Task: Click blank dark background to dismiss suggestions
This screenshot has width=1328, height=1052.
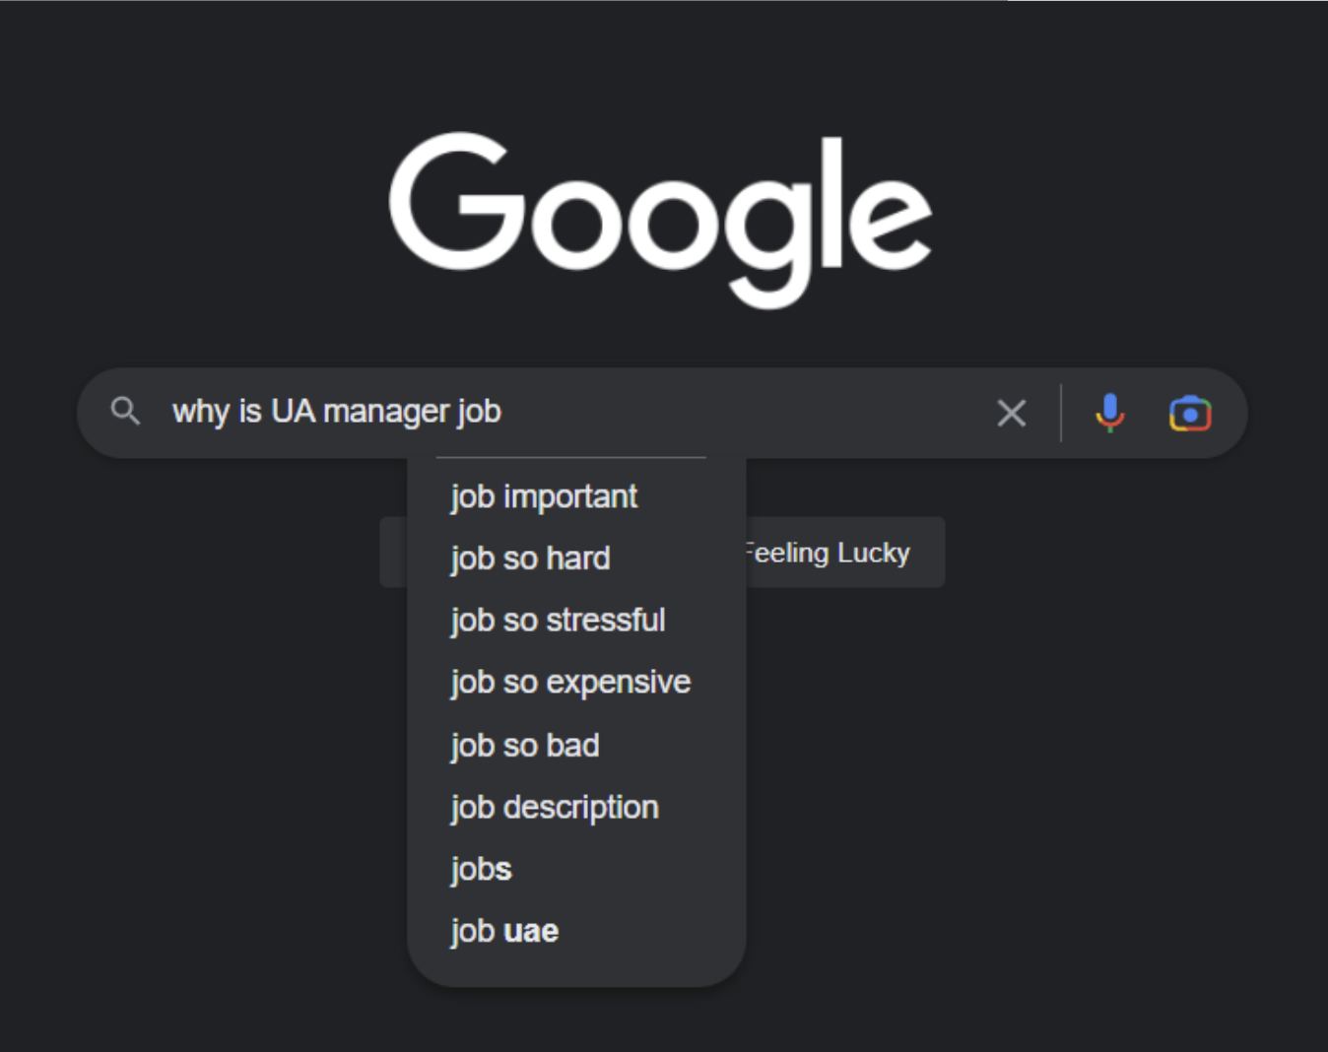Action: point(1084,788)
